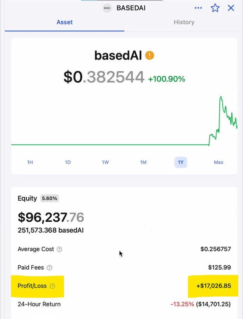Select the 1H chart timeframe
The image size is (243, 319).
[30, 162]
